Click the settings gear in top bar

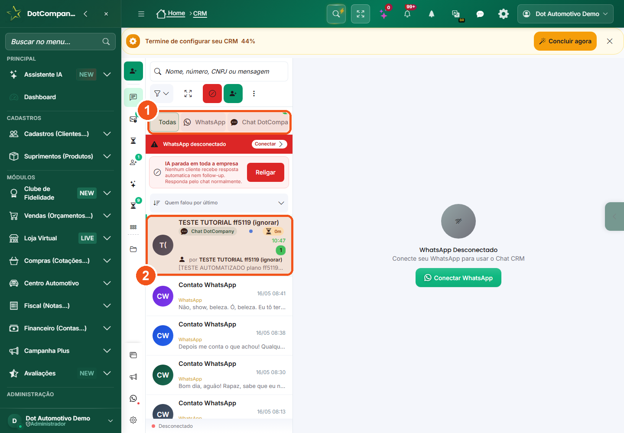504,14
